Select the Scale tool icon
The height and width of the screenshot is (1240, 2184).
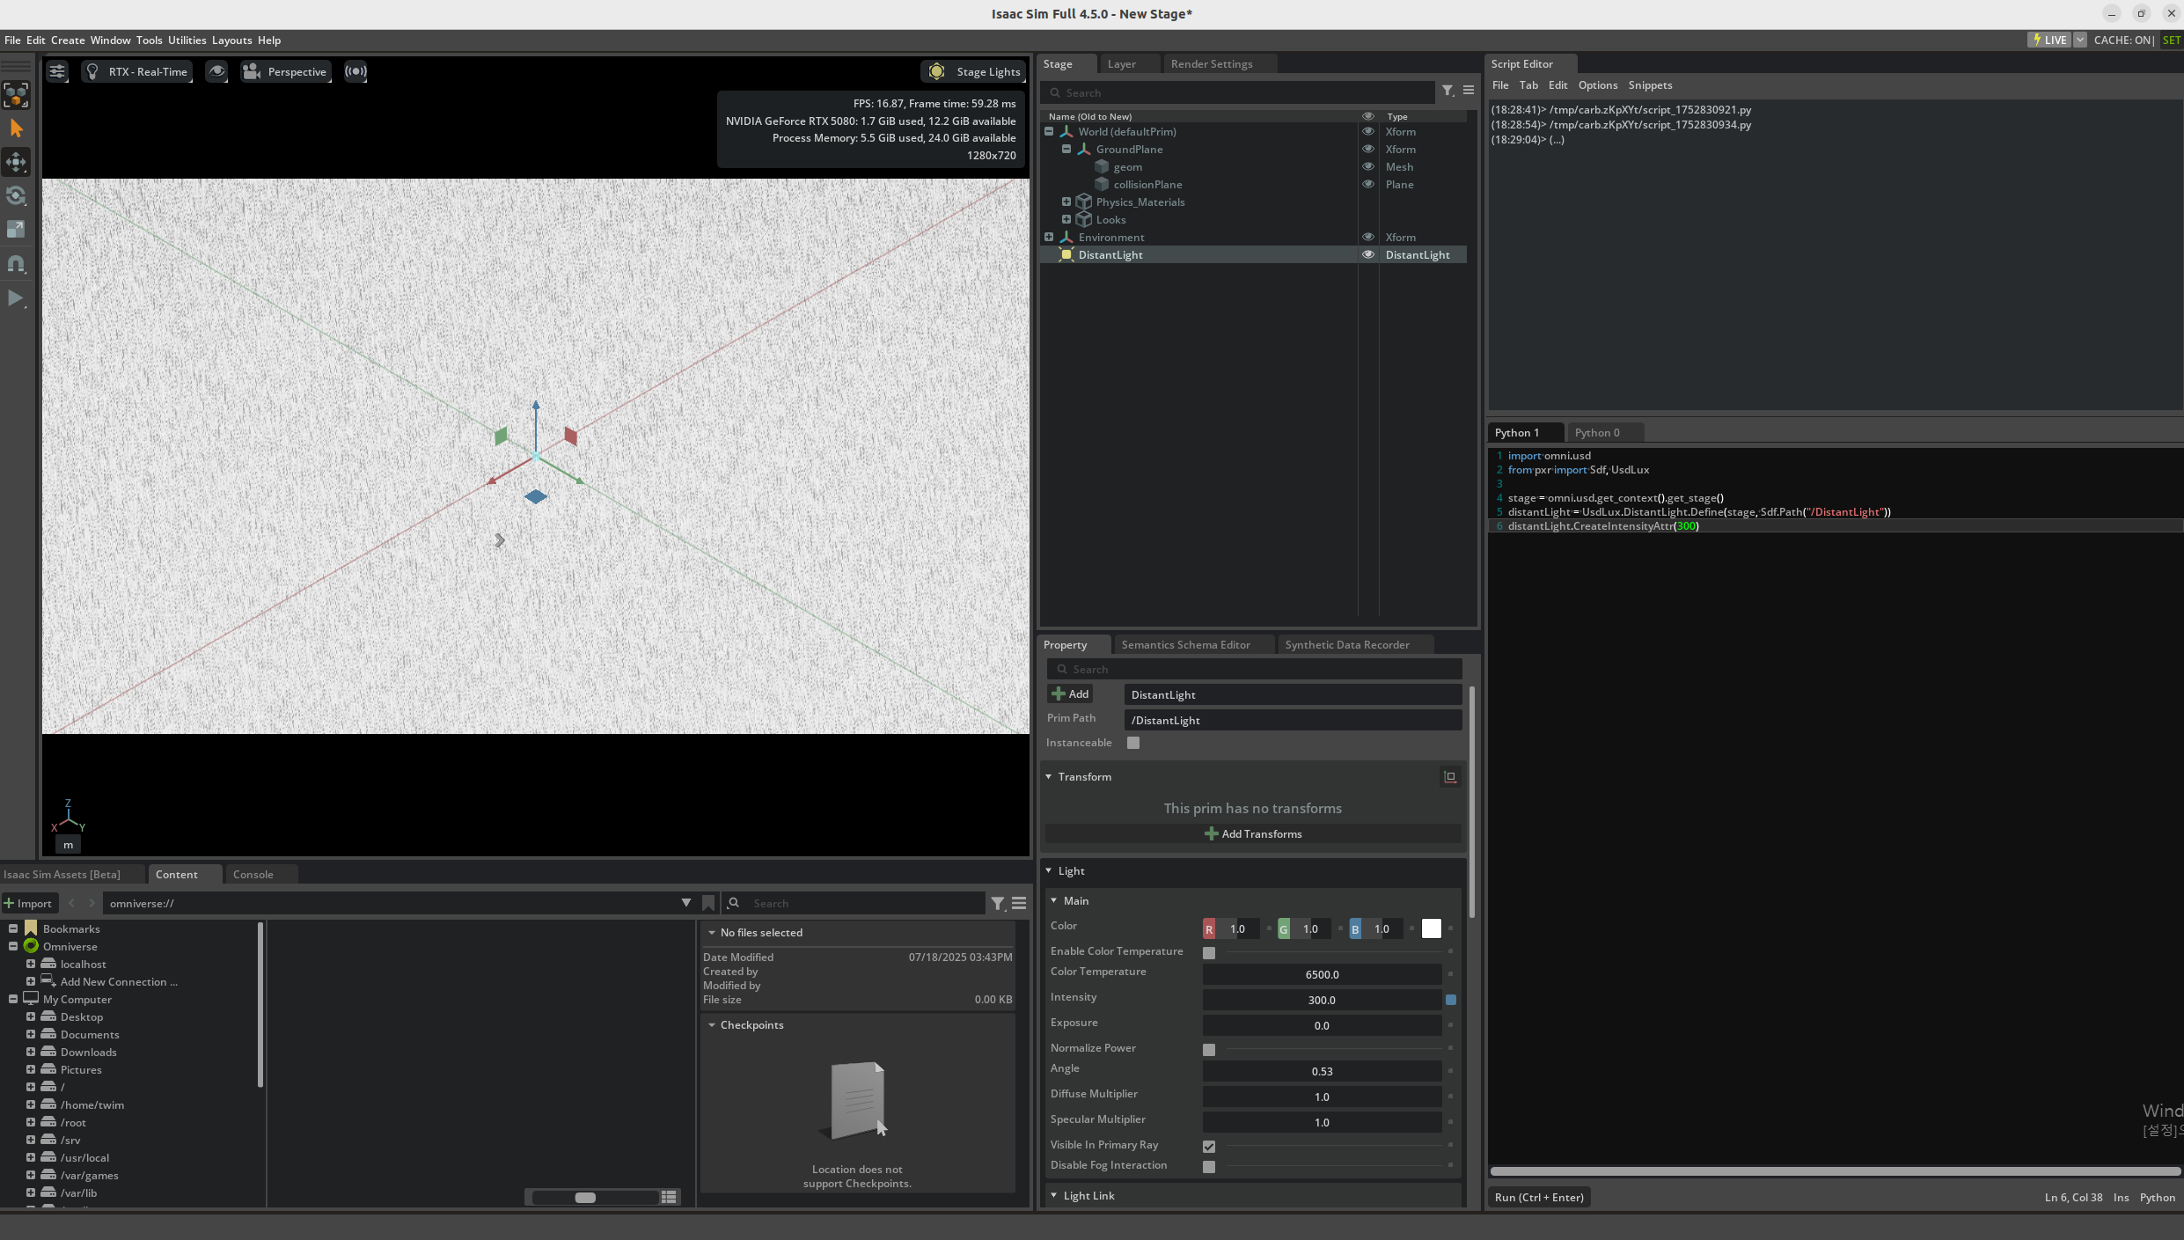click(16, 229)
